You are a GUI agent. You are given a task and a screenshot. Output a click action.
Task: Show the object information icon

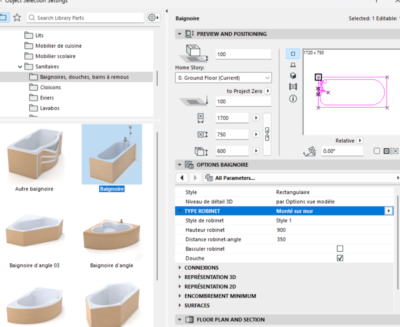point(293,98)
